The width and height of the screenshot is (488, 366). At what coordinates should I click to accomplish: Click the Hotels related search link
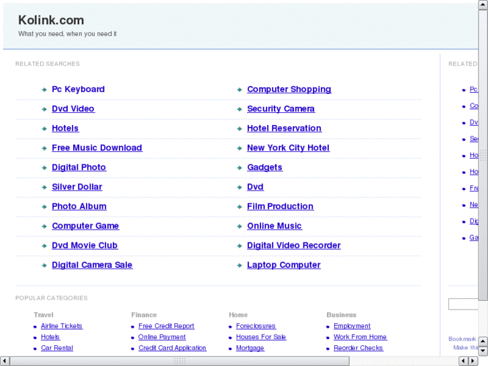point(65,128)
